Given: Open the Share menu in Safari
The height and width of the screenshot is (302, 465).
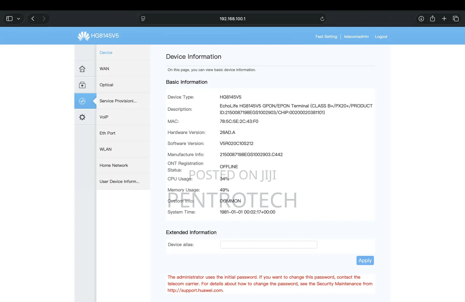Looking at the screenshot, I should coord(432,19).
